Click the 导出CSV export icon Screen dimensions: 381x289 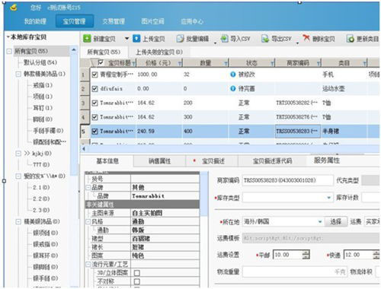click(265, 39)
